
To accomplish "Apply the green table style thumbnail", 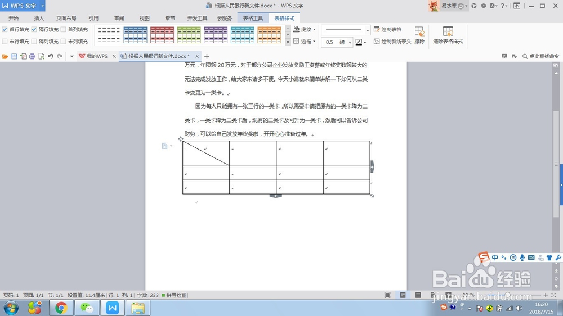I will click(x=189, y=35).
